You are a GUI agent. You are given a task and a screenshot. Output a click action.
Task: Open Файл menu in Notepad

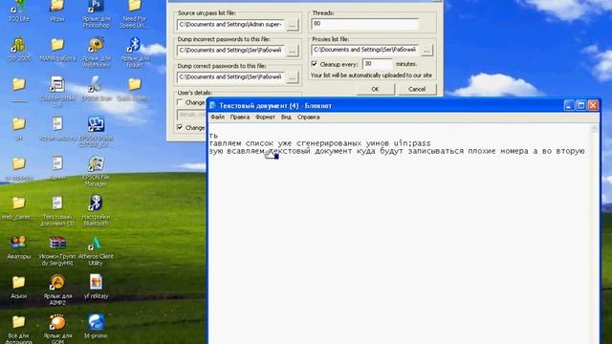218,117
